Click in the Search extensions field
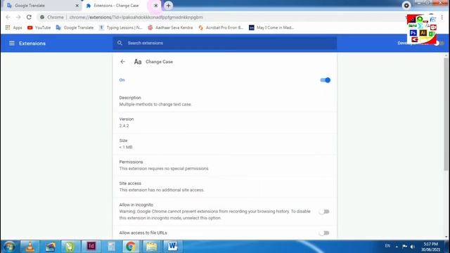 pyautogui.click(x=225, y=43)
